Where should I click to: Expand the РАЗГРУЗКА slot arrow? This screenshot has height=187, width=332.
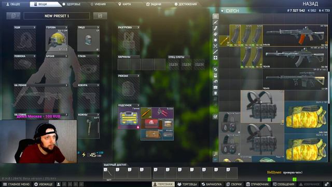(139, 28)
